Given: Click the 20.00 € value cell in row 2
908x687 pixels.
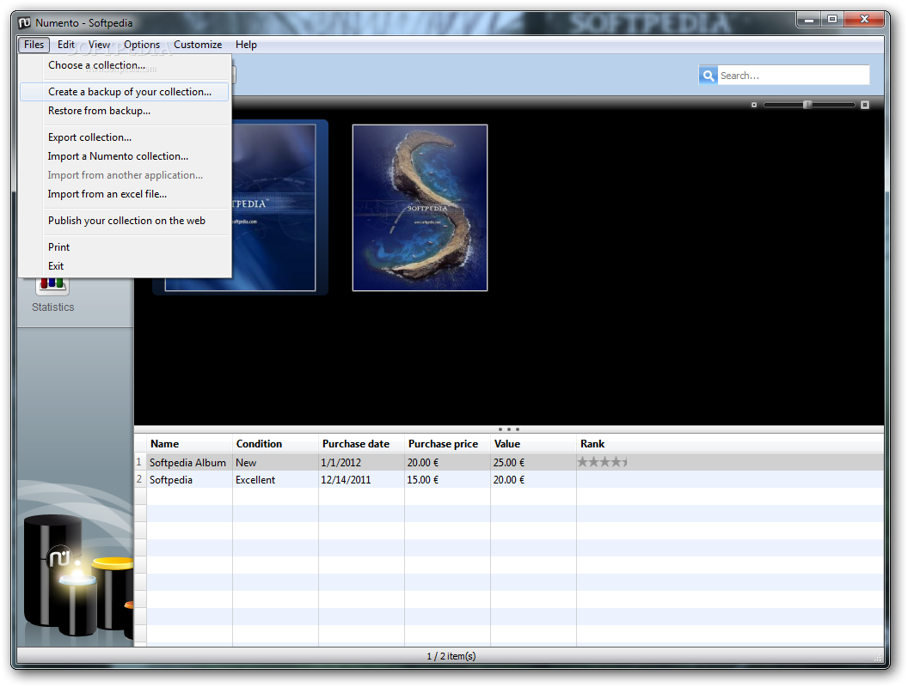Looking at the screenshot, I should 533,480.
